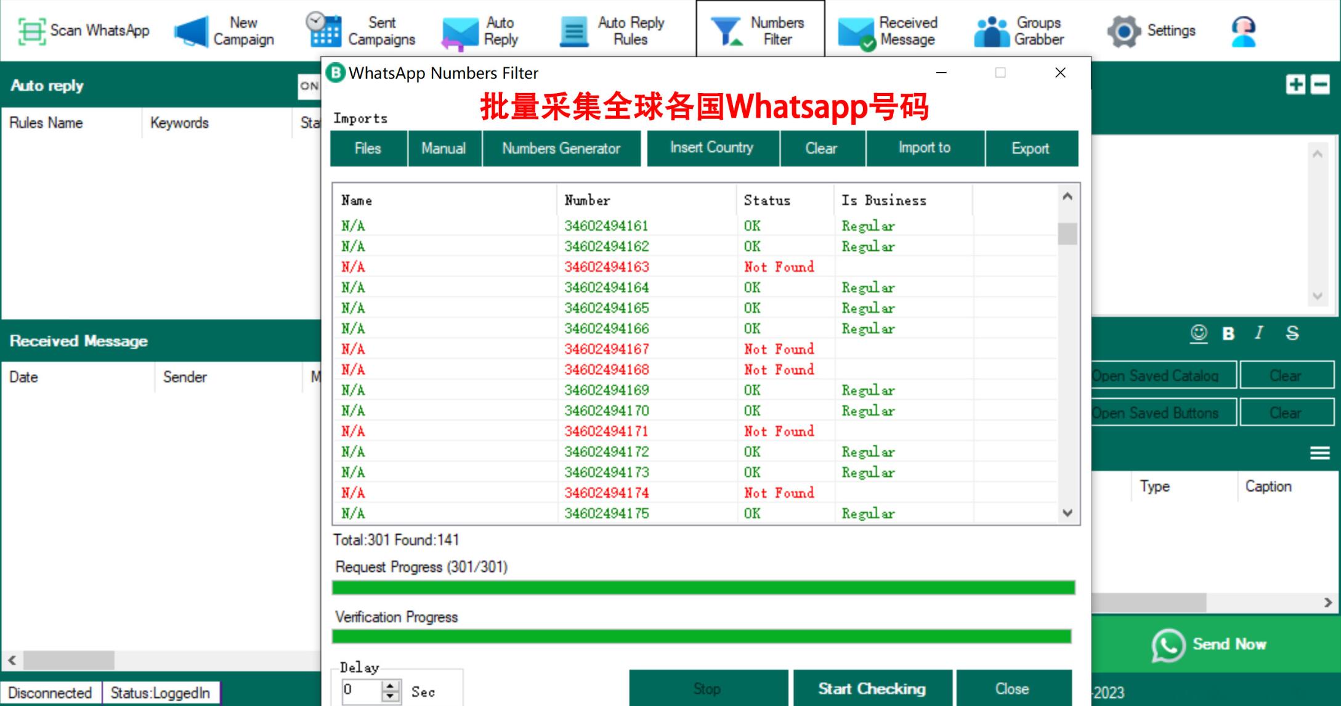Select the row with number 34602494163
Image resolution: width=1341 pixels, height=706 pixels.
pos(695,267)
